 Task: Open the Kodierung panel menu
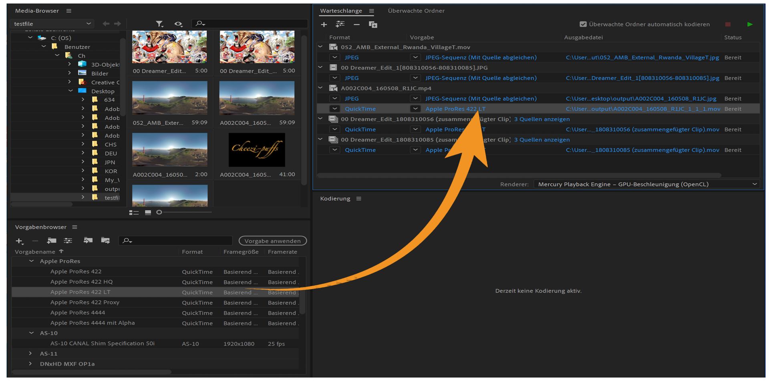coord(359,199)
